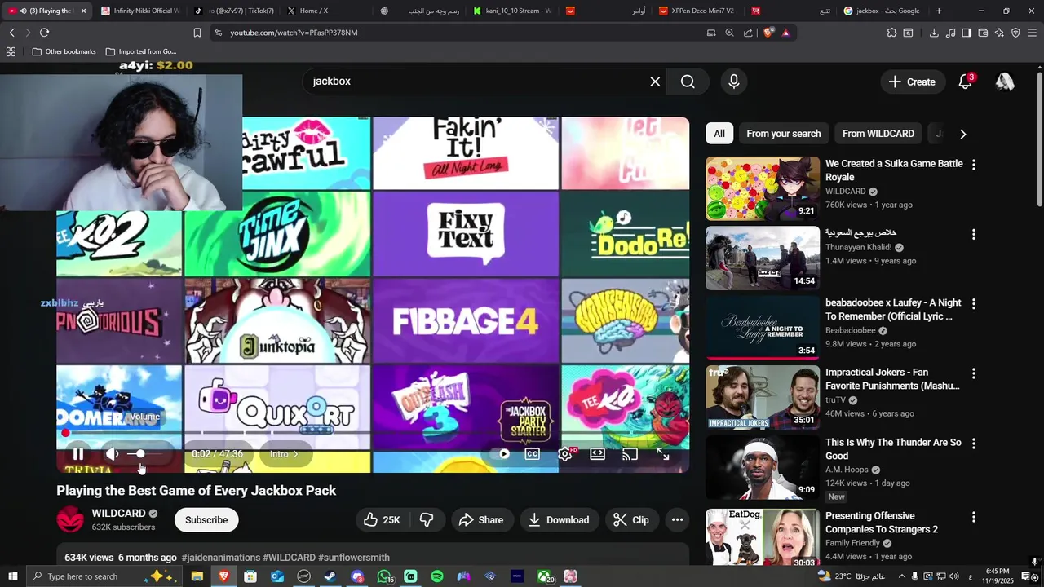Switch to the TikTok browser tab
The image size is (1044, 587).
[x=235, y=11]
